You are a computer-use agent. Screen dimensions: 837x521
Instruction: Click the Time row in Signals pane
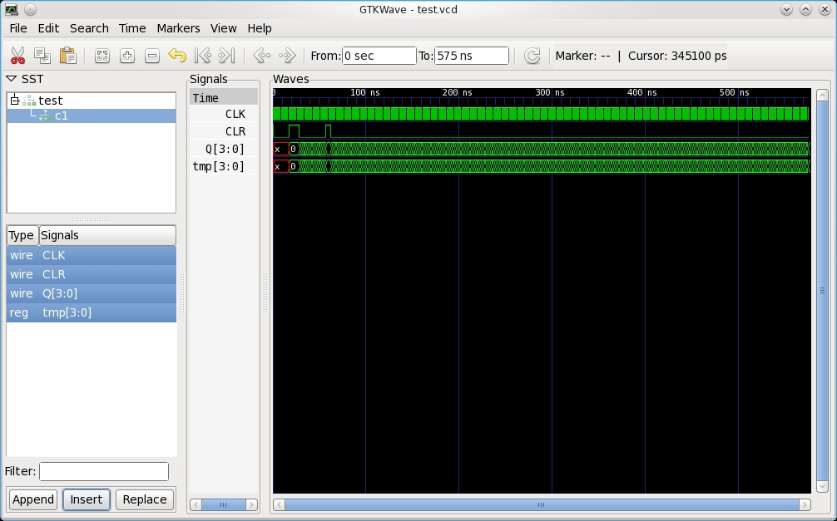(224, 97)
